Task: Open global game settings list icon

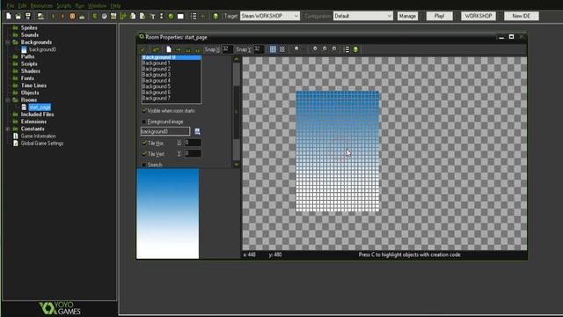Action: (x=194, y=16)
